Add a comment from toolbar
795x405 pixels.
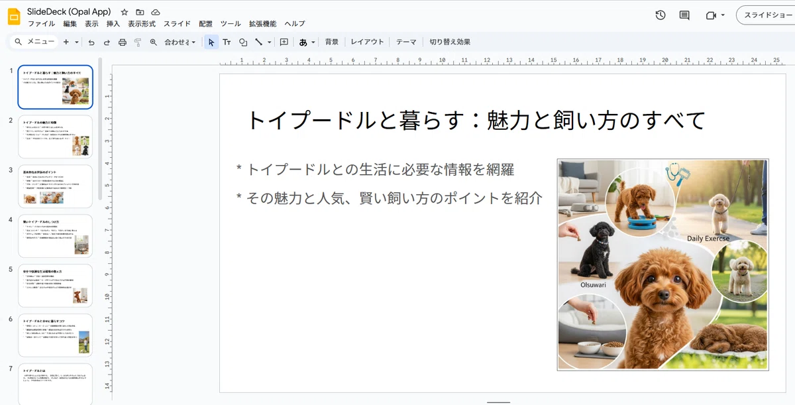pyautogui.click(x=284, y=42)
